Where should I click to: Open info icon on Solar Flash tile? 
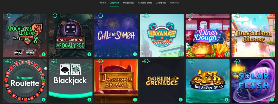(x=272, y=100)
